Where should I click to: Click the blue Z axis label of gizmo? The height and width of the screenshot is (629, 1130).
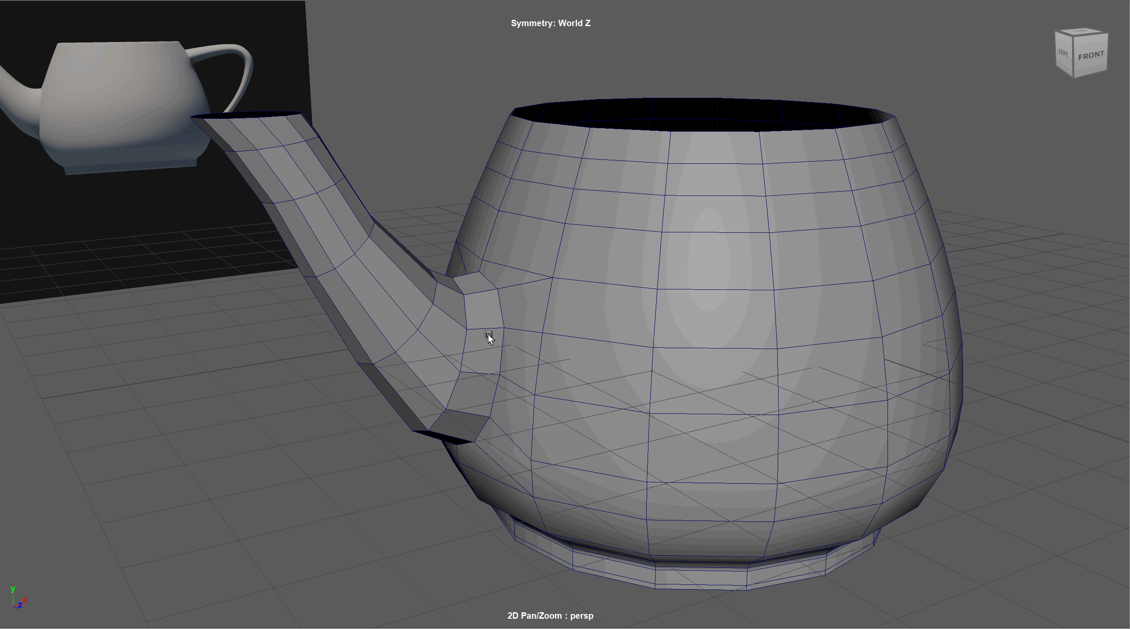(20, 605)
